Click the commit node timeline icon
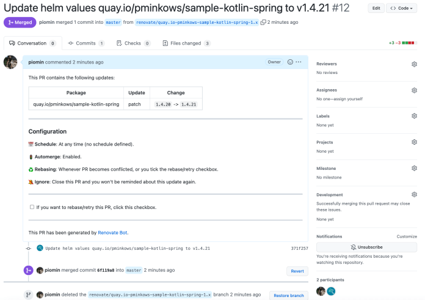The width and height of the screenshot is (425, 300). pos(29,249)
